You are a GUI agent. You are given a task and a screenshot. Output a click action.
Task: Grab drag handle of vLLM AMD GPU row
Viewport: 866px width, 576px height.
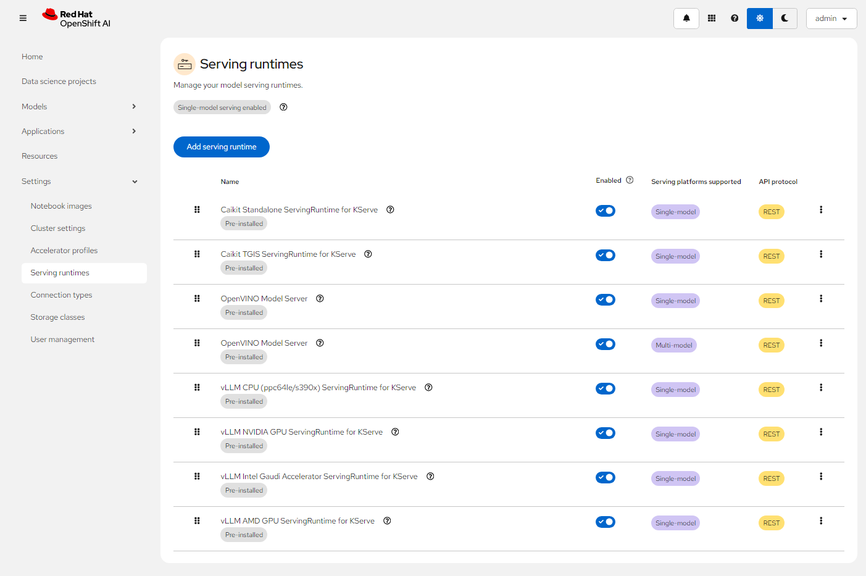pos(197,520)
